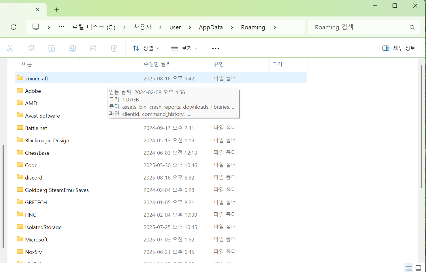Open the address bar ellipsis for hidden path

(x=61, y=27)
